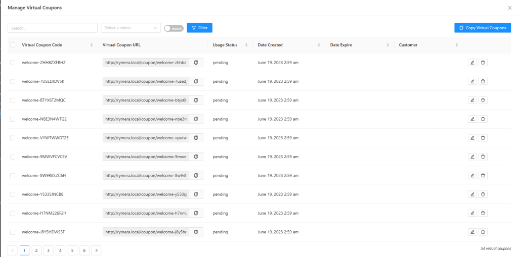Edit the welcome-7USEDJDV5K coupon
518x257 pixels.
[x=472, y=81]
